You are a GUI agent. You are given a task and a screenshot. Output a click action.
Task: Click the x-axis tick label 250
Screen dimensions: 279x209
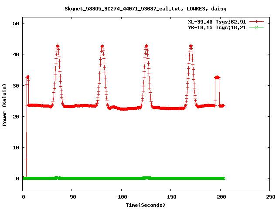[x=271, y=197]
